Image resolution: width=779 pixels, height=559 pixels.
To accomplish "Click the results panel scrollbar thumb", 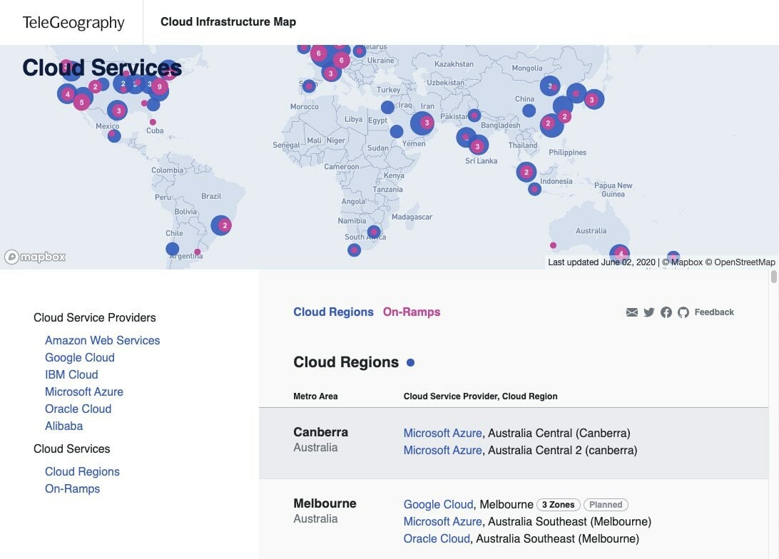I will pyautogui.click(x=773, y=277).
